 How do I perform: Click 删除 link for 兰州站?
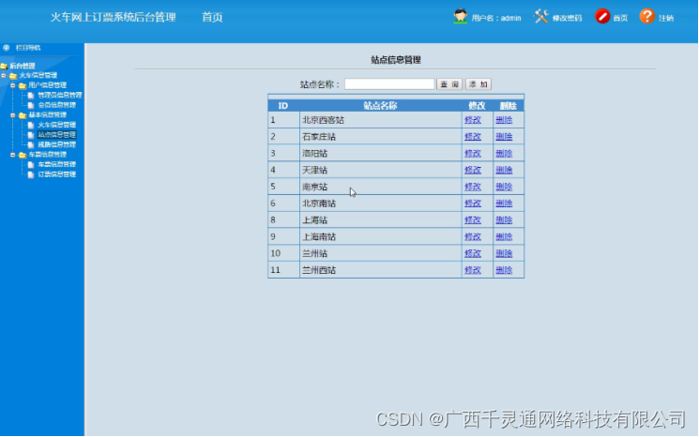click(x=504, y=253)
